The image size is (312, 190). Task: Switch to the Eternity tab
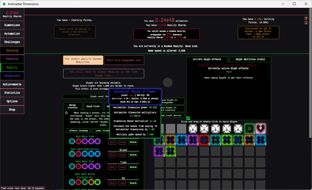point(12,59)
